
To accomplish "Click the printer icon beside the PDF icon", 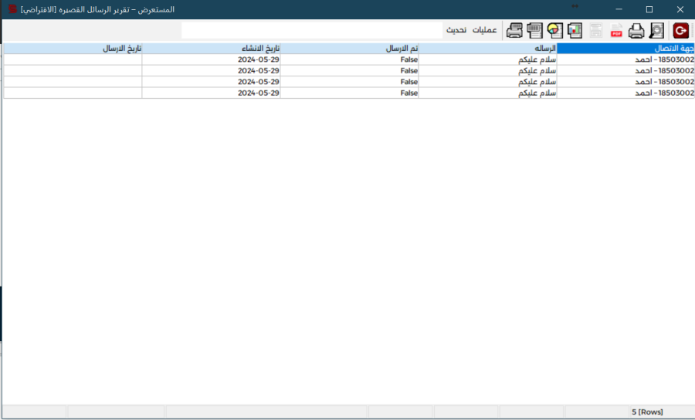I will 636,31.
